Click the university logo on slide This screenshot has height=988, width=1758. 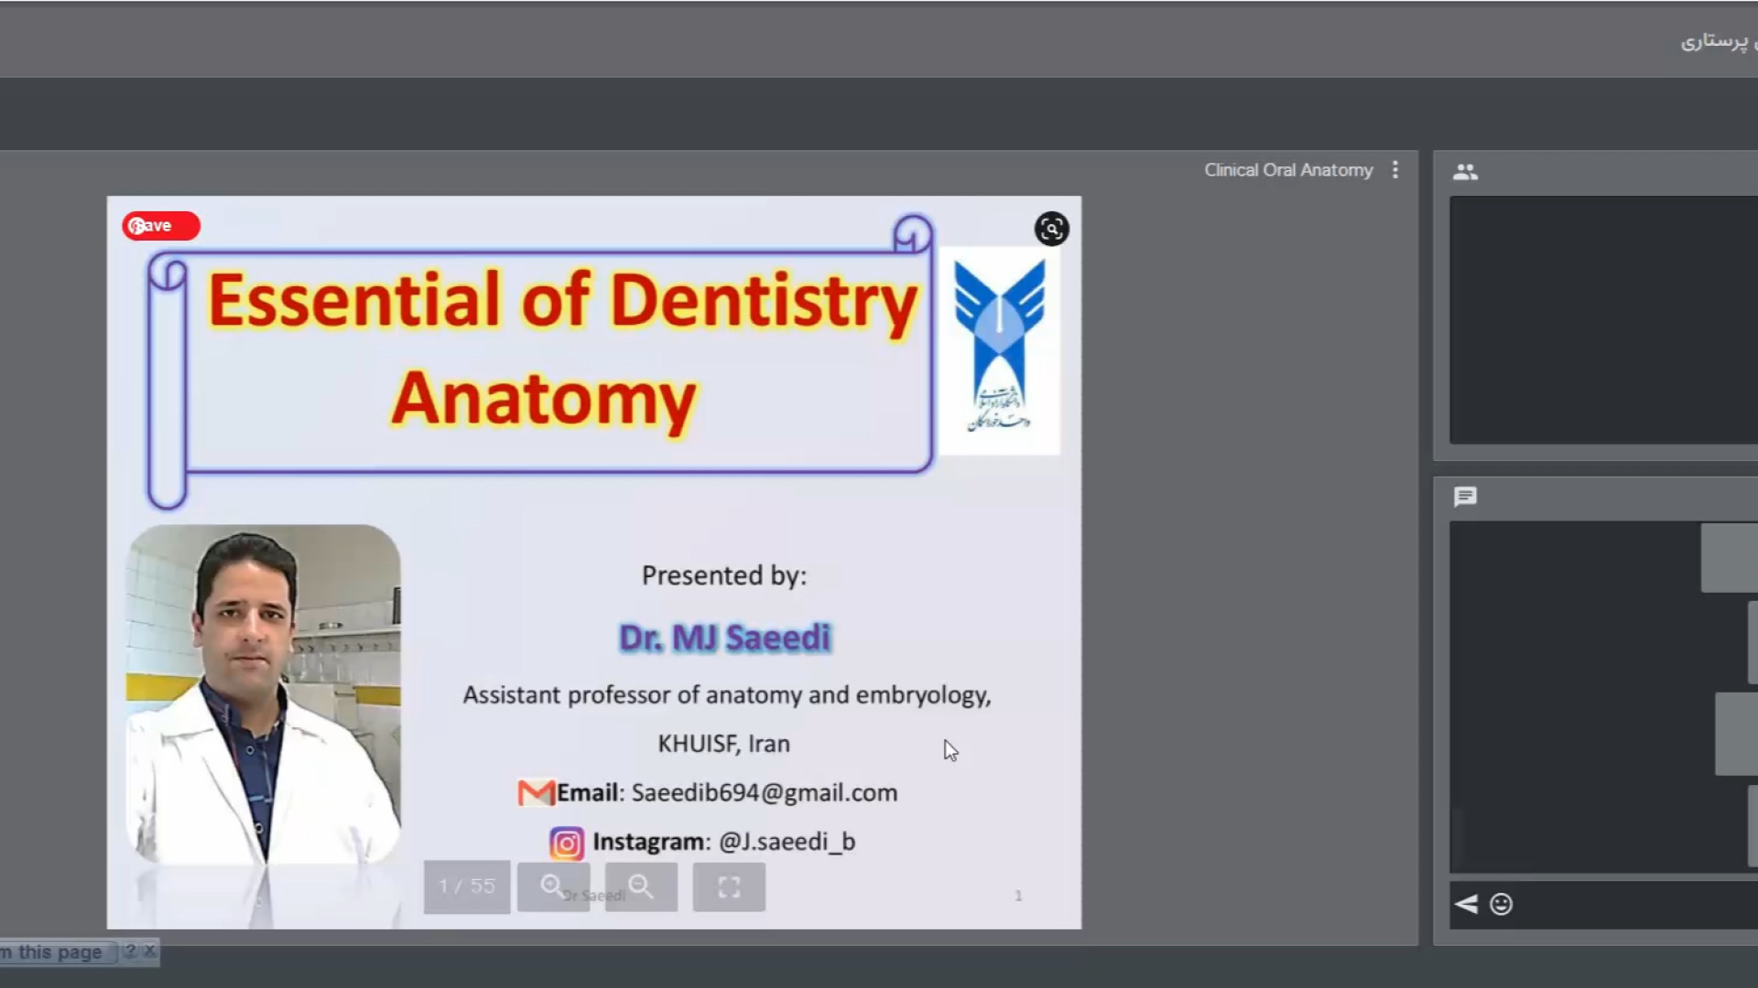pyautogui.click(x=999, y=350)
